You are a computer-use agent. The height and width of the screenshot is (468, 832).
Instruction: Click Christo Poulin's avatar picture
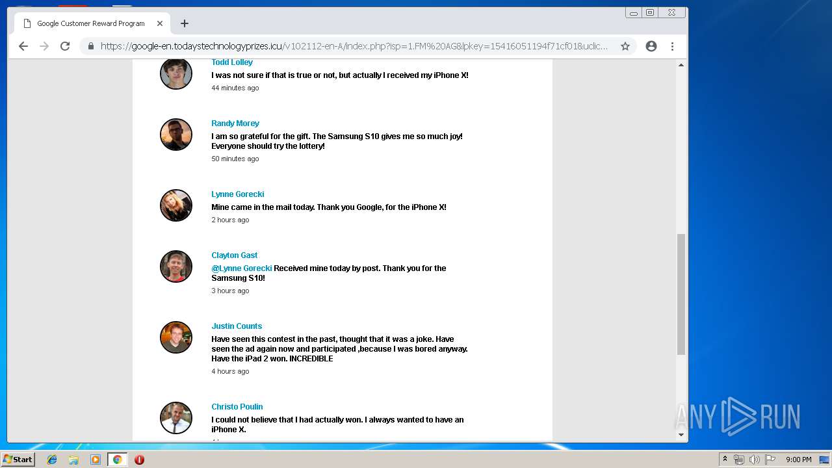tap(176, 418)
